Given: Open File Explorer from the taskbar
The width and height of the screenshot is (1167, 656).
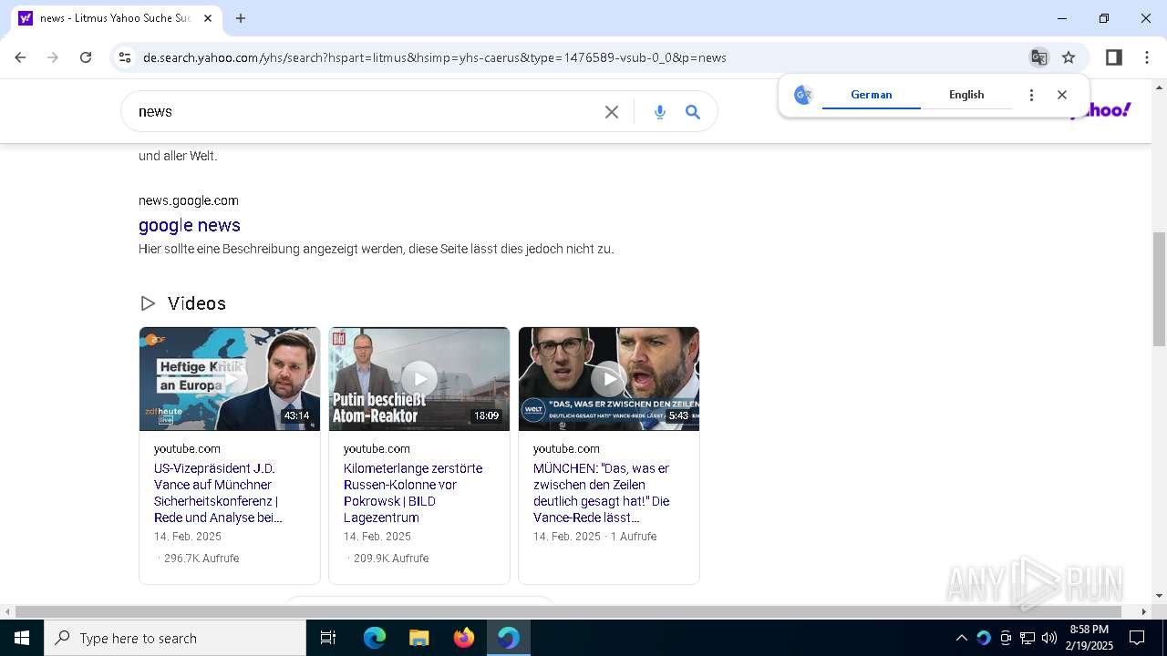Looking at the screenshot, I should (419, 638).
